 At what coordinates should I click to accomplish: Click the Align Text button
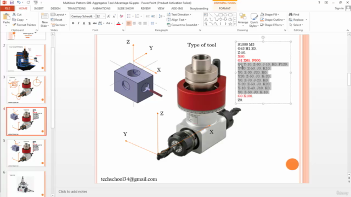(177, 20)
